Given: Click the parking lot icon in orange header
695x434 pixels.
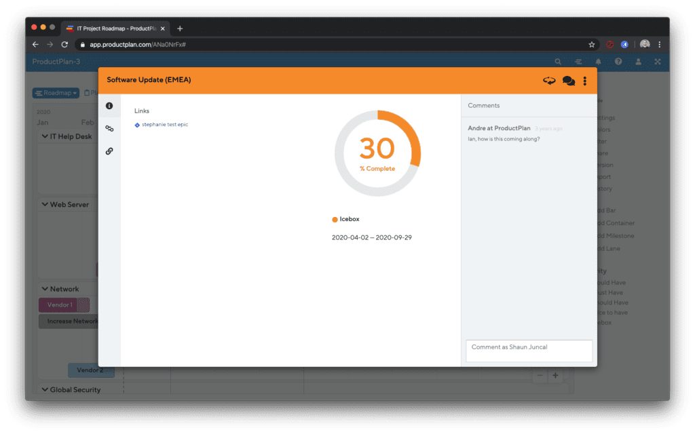Looking at the screenshot, I should point(549,80).
